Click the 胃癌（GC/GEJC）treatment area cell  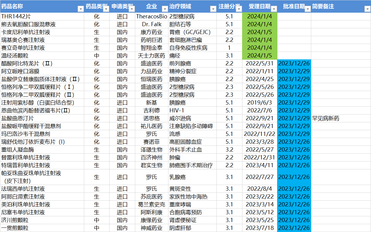point(192,32)
